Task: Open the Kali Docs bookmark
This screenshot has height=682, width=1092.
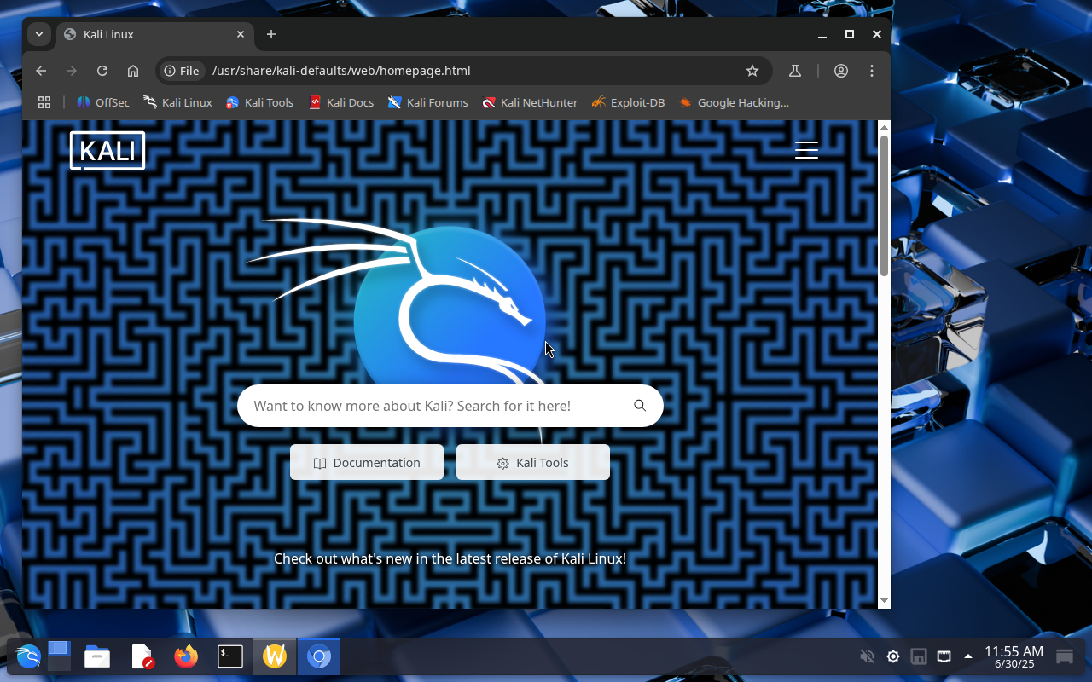Action: [x=341, y=102]
